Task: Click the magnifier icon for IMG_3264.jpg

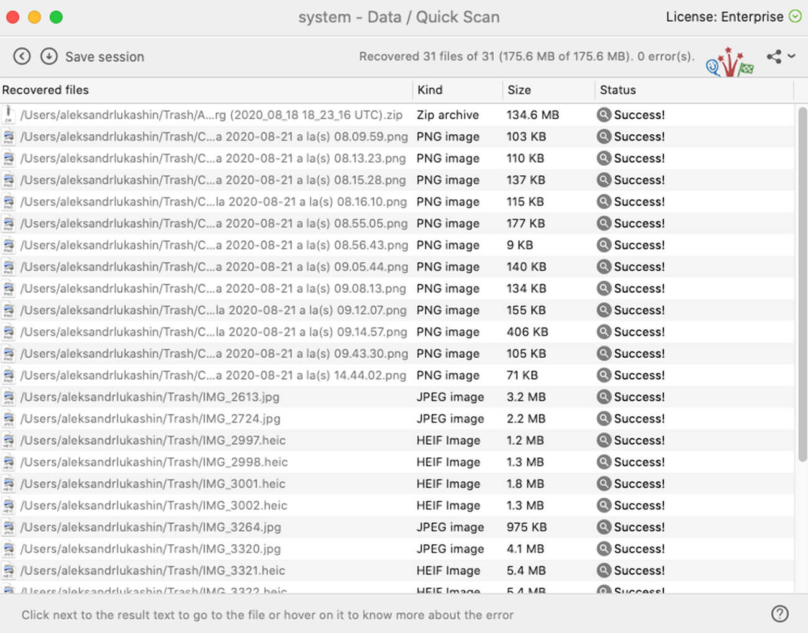Action: coord(604,527)
